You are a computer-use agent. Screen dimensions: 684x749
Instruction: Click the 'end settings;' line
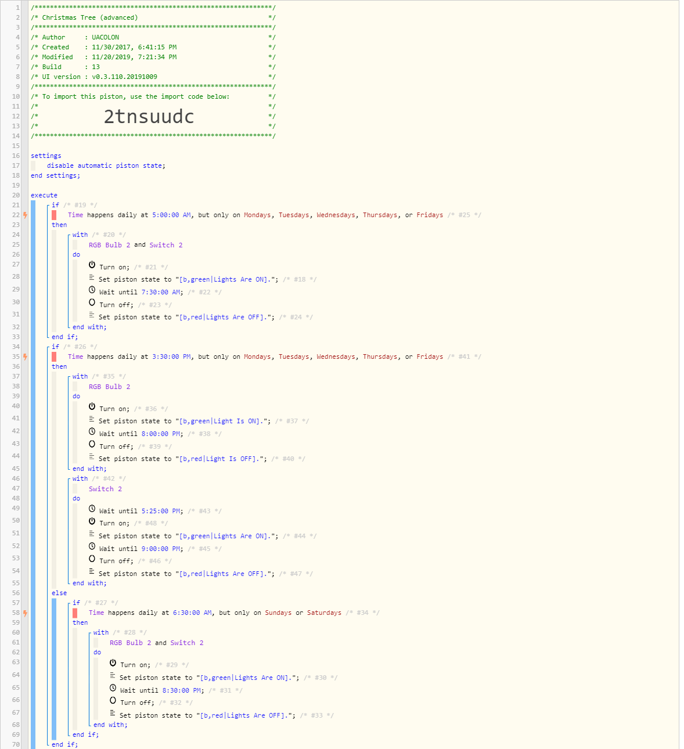[56, 175]
